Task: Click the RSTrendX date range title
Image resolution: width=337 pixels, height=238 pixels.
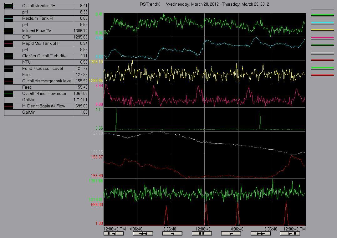Action: coord(204,4)
